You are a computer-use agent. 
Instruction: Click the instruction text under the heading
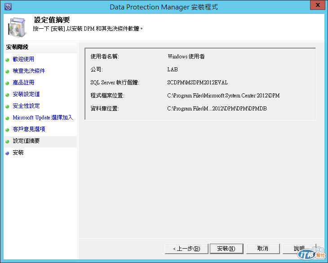coord(88,29)
